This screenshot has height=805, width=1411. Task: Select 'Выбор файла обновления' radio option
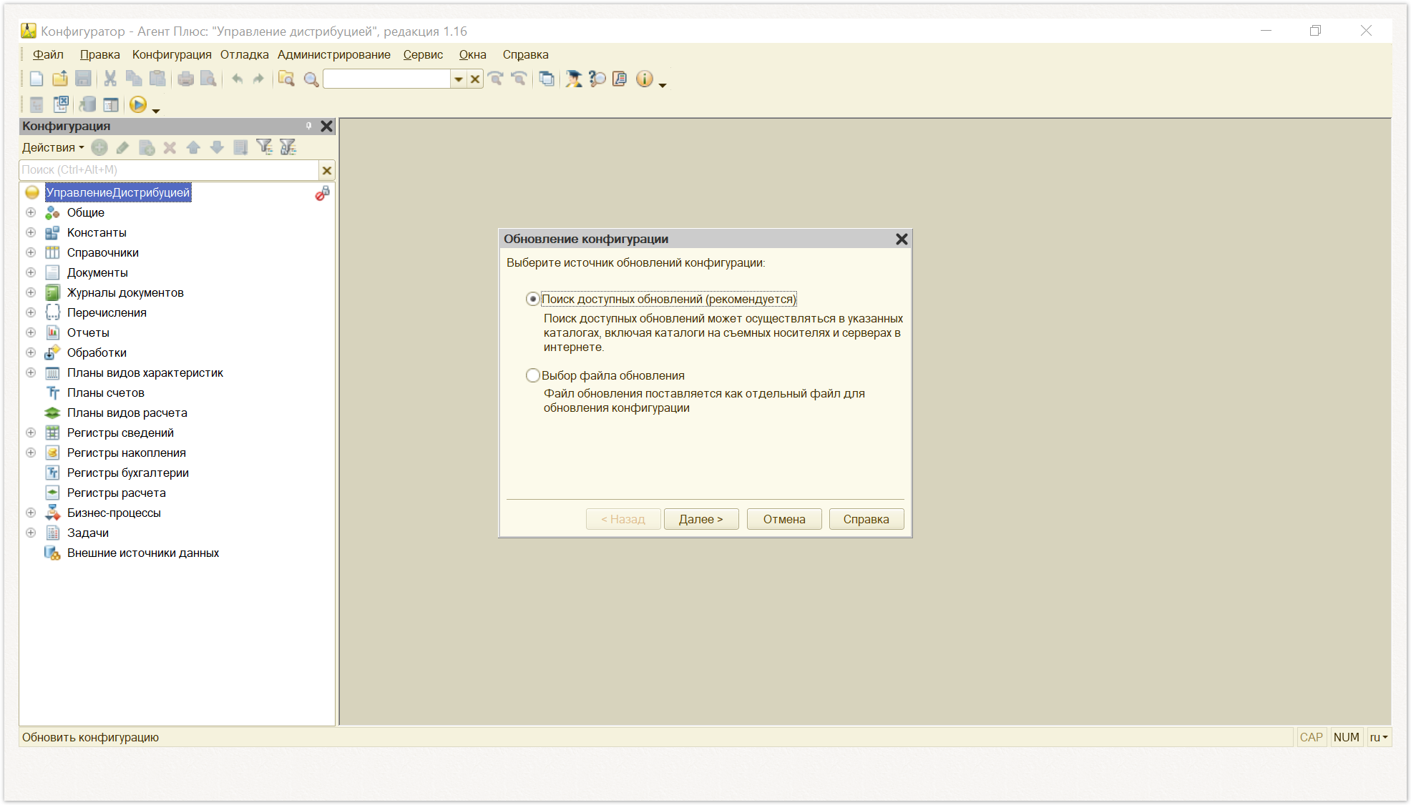coord(532,375)
